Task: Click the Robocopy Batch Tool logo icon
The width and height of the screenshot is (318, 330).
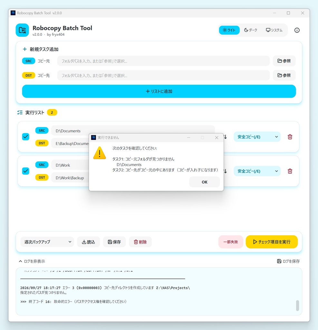Action: 22,30
